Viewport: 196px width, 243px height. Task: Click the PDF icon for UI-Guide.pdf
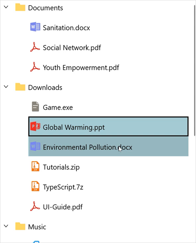click(x=35, y=206)
